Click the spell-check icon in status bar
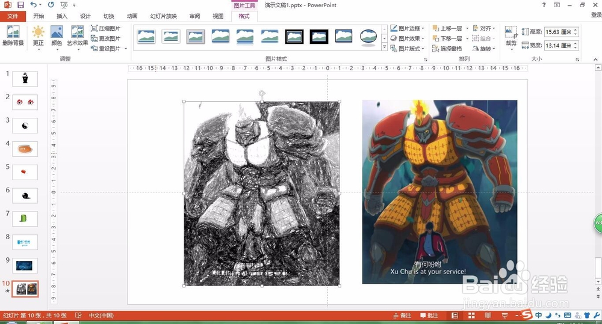Viewport: 602px width, 324px height. (78, 316)
